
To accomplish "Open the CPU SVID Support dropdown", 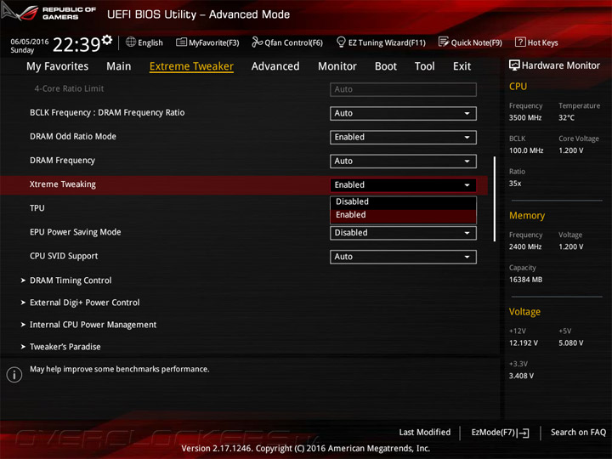I will [403, 257].
